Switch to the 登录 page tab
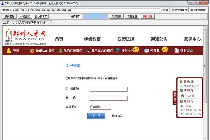Image resolution: width=210 pixels, height=140 pixels. click(26, 22)
